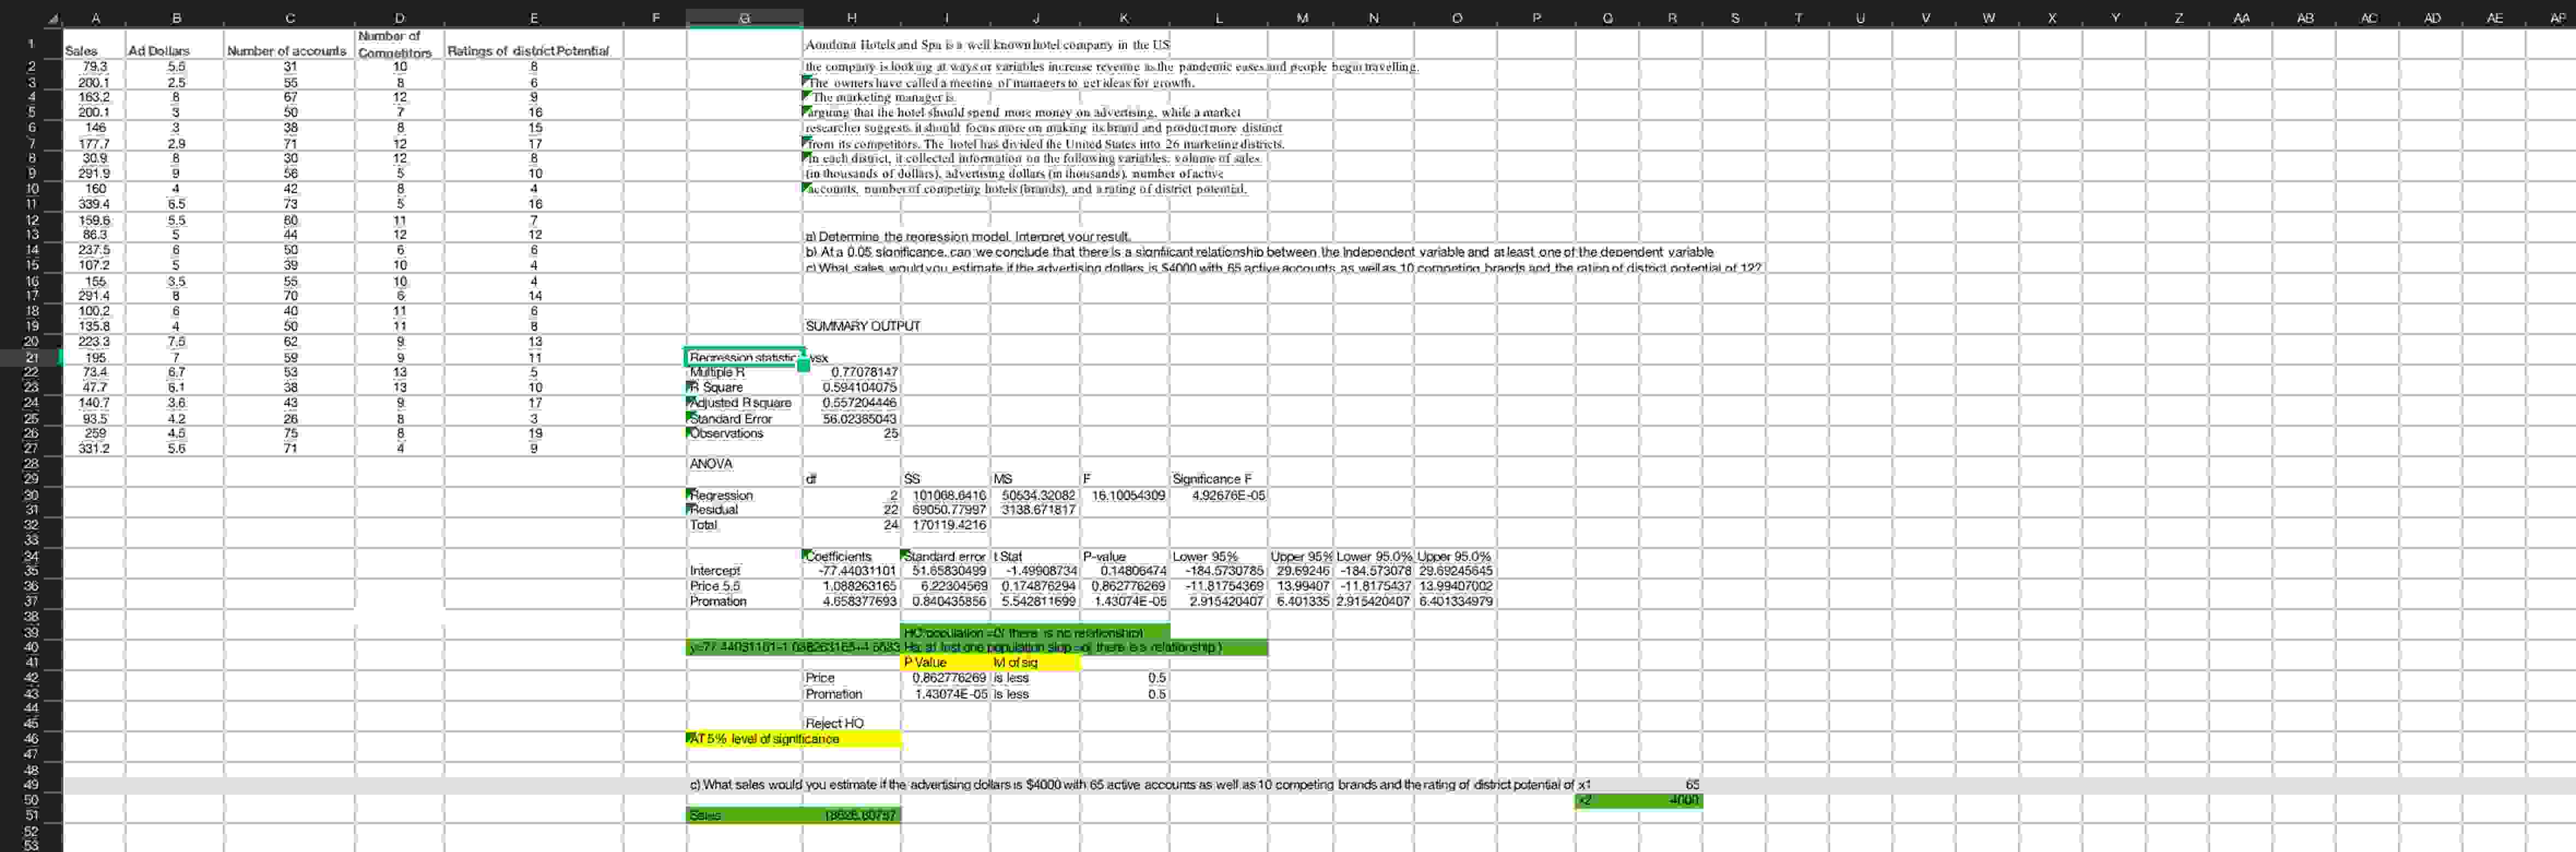Click the 'Number of accounts' header cell

pyautogui.click(x=287, y=51)
